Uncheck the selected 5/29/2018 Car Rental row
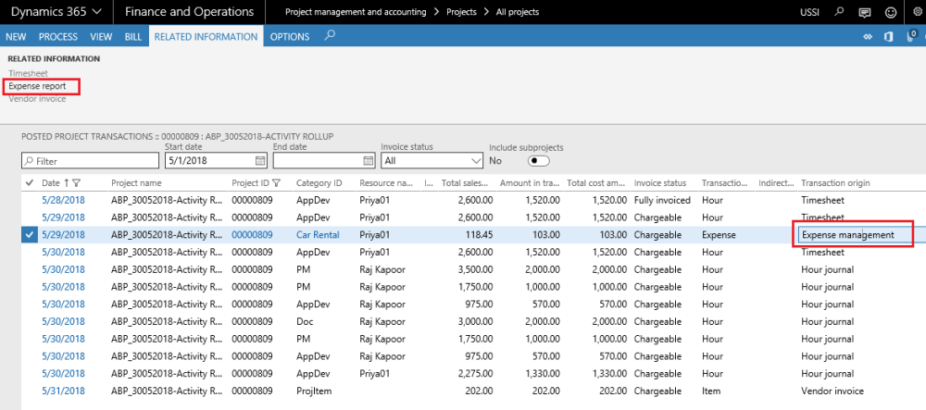 30,235
